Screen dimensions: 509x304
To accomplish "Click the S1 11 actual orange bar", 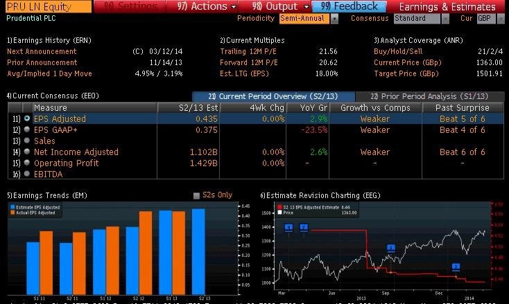I will pos(46,263).
